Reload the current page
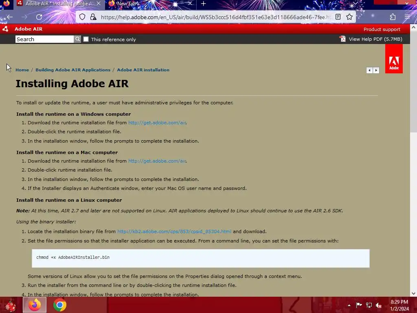 39,17
